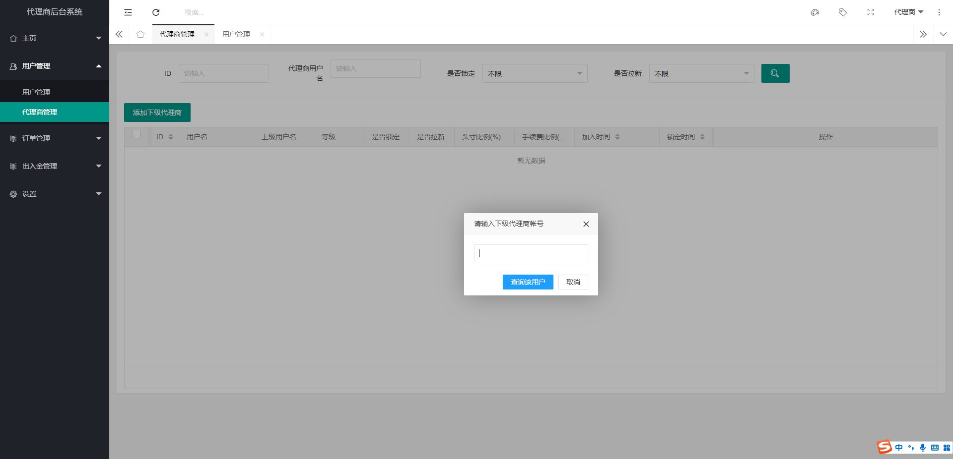Screen dimensions: 953x459
Task: Open the 是否锁定 dropdown
Action: pos(535,73)
